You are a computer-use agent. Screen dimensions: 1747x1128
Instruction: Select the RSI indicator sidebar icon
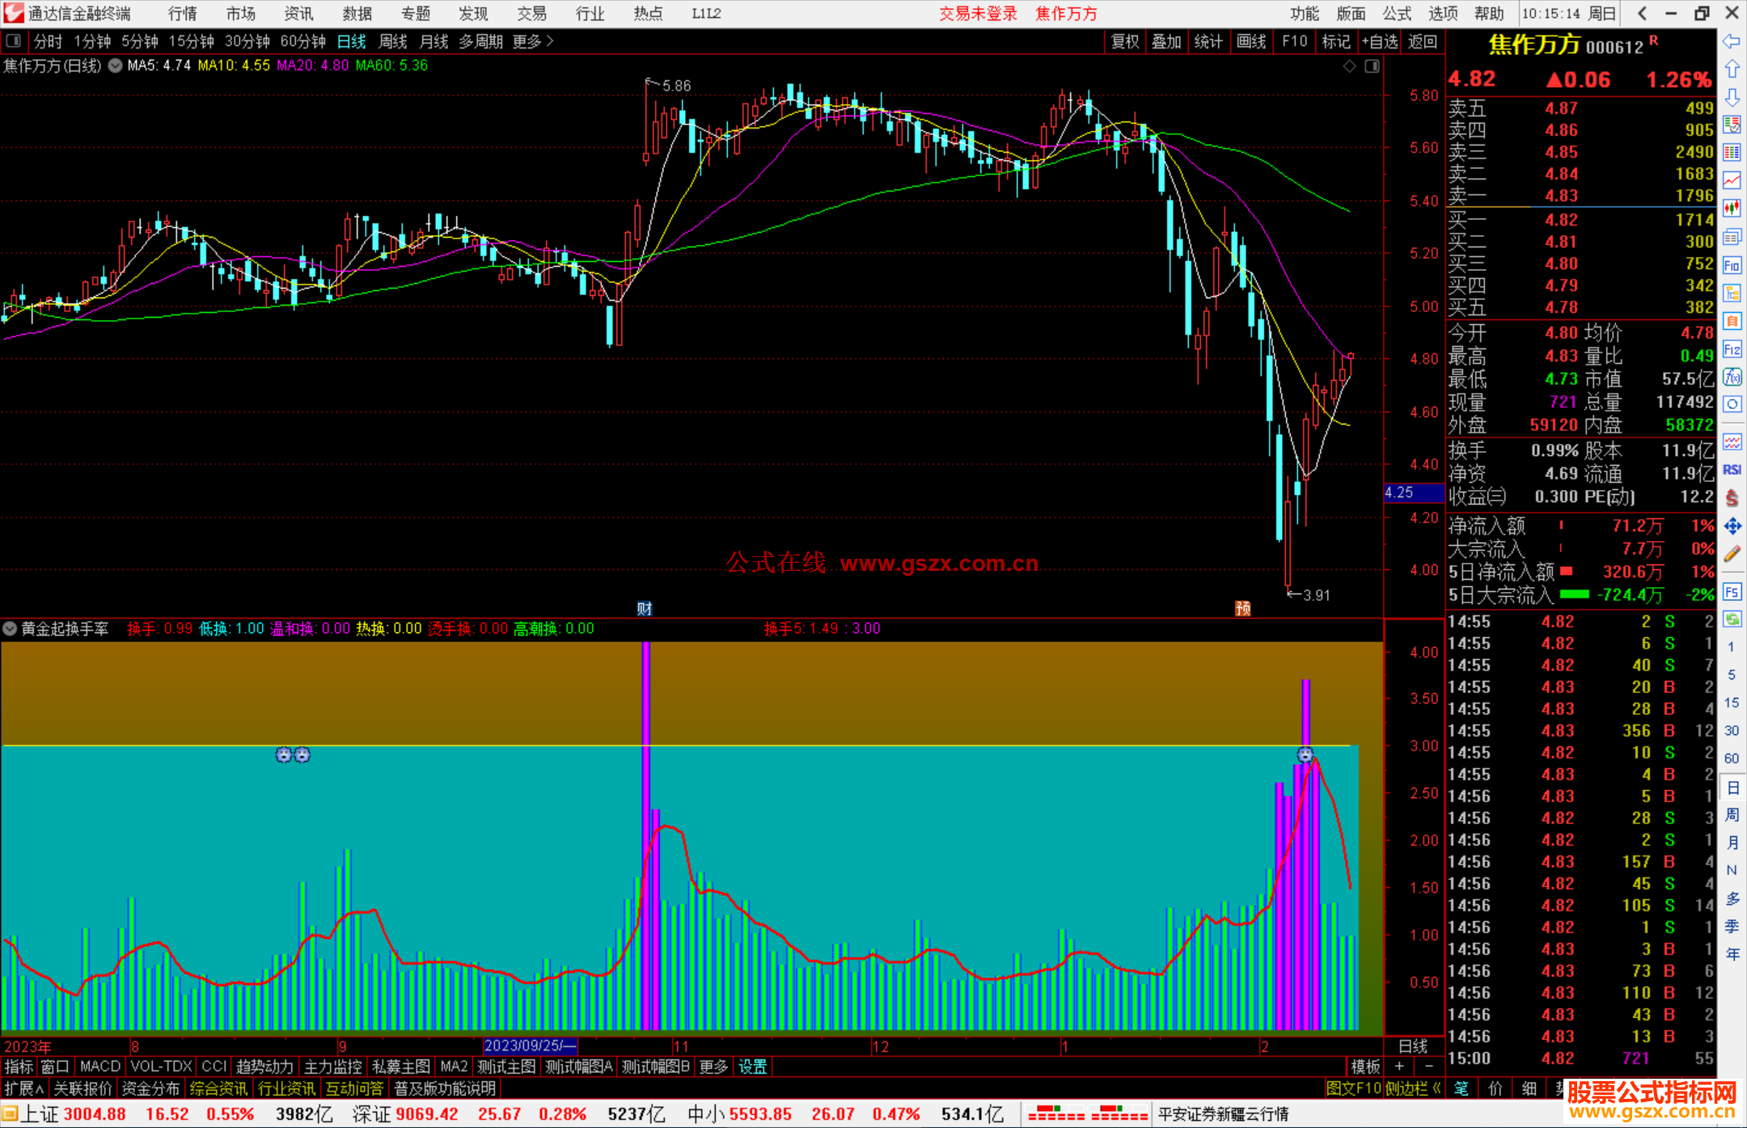[x=1732, y=470]
